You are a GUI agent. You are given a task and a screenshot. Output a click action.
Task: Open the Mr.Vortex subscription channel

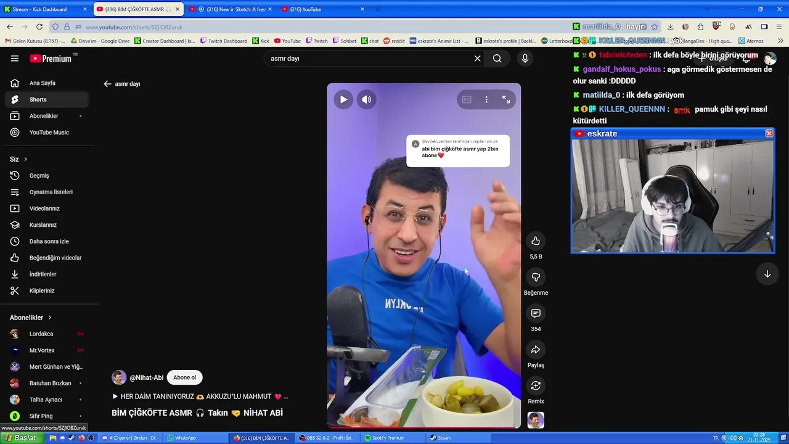click(46, 350)
